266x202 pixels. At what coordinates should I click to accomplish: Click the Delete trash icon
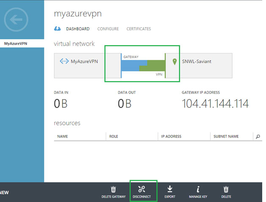click(226, 189)
